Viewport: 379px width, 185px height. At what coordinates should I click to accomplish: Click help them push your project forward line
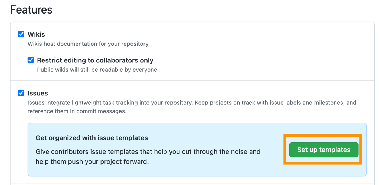coord(92,162)
